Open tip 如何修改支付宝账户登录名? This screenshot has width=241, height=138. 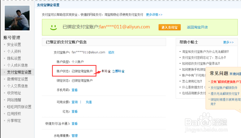201,64
